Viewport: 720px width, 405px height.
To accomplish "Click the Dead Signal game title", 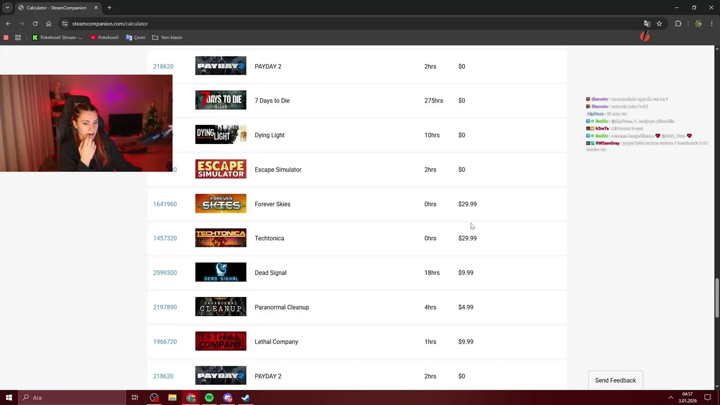I will (271, 273).
